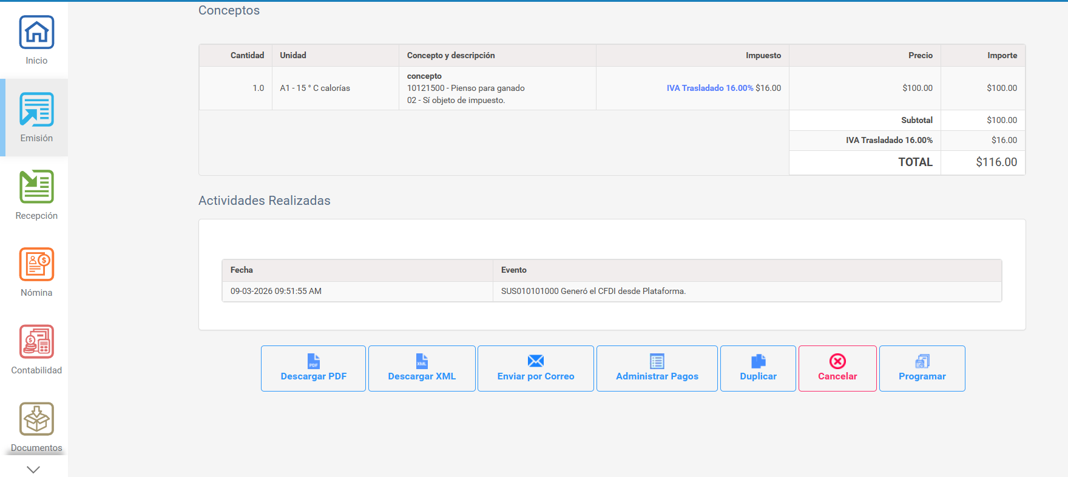Screen dimensions: 1068x477
Task: Select the CFDI generated activity row
Action: point(593,292)
